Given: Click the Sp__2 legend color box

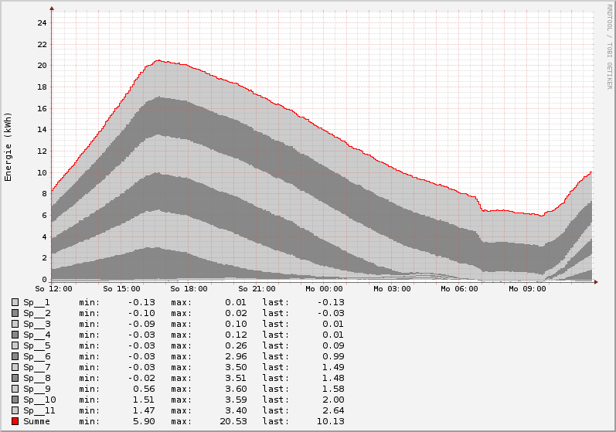Looking at the screenshot, I should [x=15, y=313].
